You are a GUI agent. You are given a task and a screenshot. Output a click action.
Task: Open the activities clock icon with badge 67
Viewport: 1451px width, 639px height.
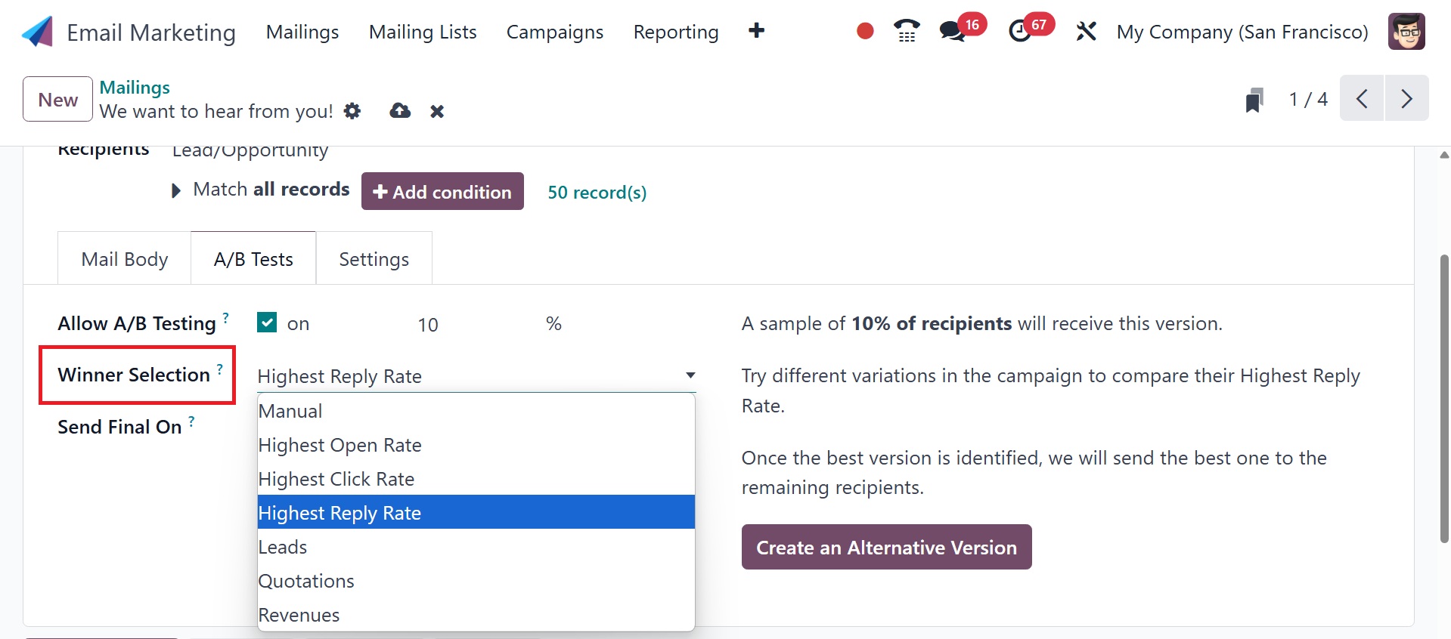pos(1020,31)
